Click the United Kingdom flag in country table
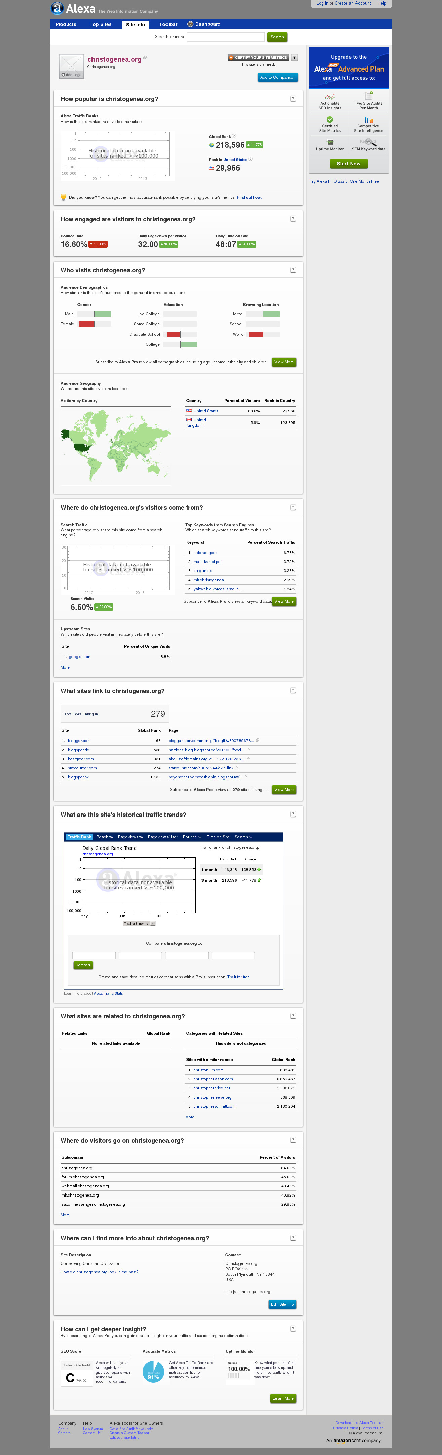This screenshot has width=442, height=1455. point(189,420)
